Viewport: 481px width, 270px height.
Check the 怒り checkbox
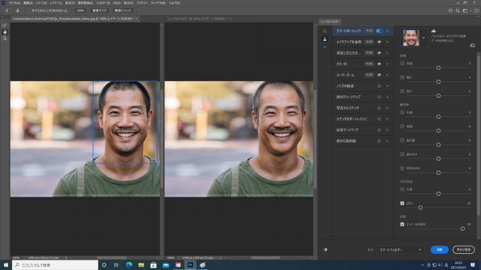point(402,91)
